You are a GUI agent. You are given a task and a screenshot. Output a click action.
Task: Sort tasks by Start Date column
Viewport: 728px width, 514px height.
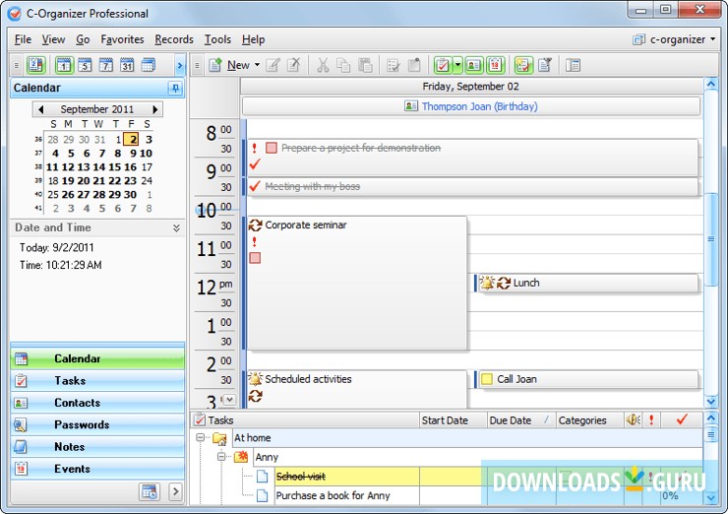click(x=453, y=420)
